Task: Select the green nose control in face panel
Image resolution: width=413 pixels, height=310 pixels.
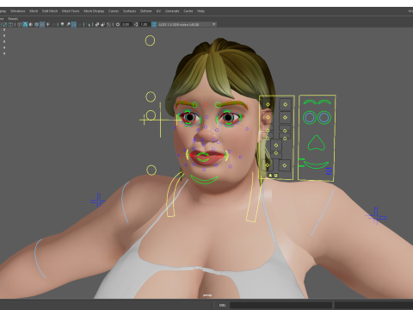Action: 316,143
